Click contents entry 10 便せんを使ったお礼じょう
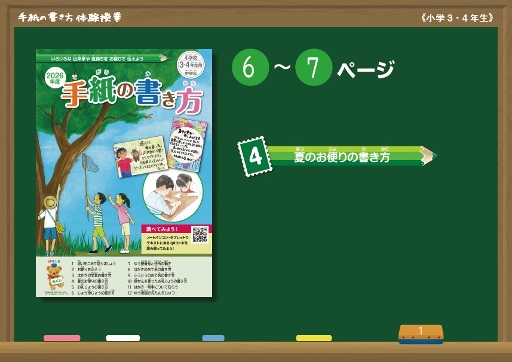 click(157, 281)
